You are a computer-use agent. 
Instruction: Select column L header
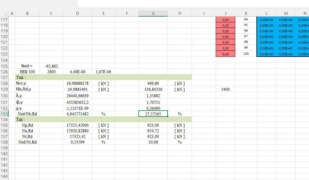tap(267, 13)
